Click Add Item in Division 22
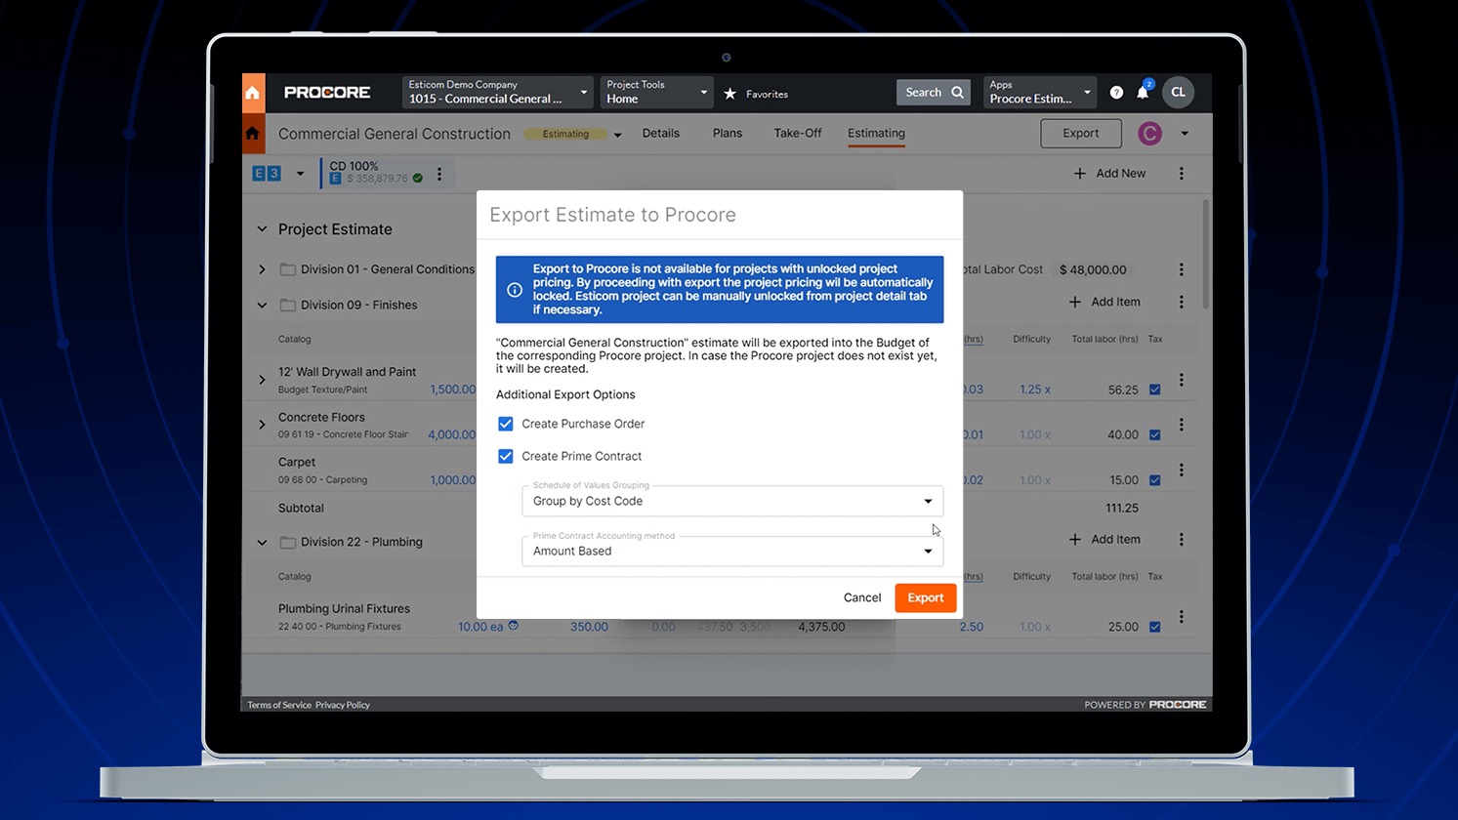This screenshot has height=820, width=1458. point(1104,540)
